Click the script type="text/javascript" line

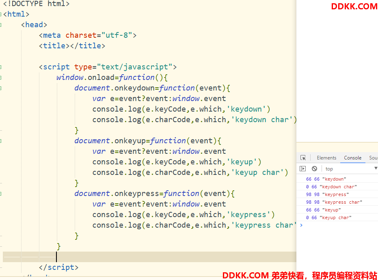pos(108,67)
